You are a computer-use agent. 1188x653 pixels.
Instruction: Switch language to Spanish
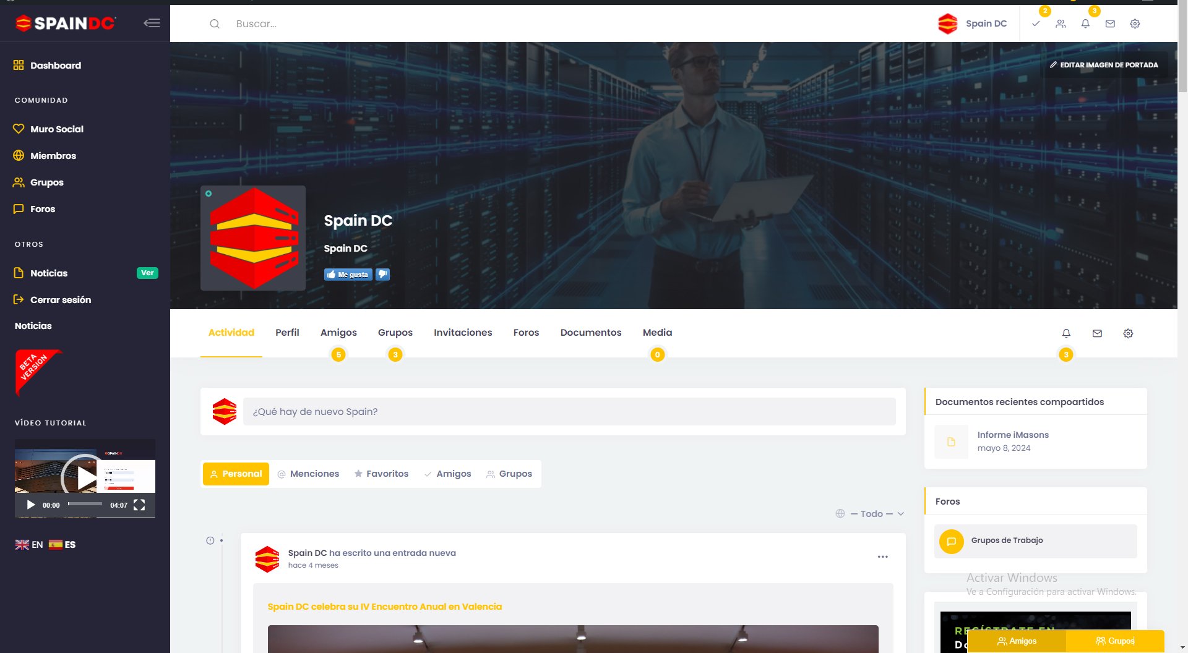point(62,545)
